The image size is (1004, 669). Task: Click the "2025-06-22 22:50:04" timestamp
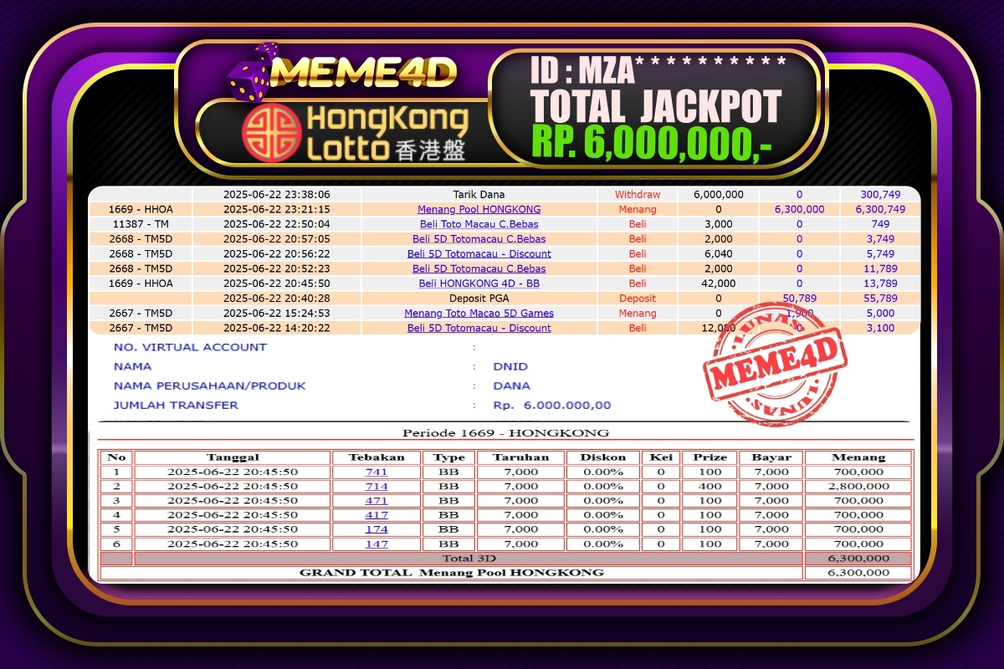pos(276,224)
